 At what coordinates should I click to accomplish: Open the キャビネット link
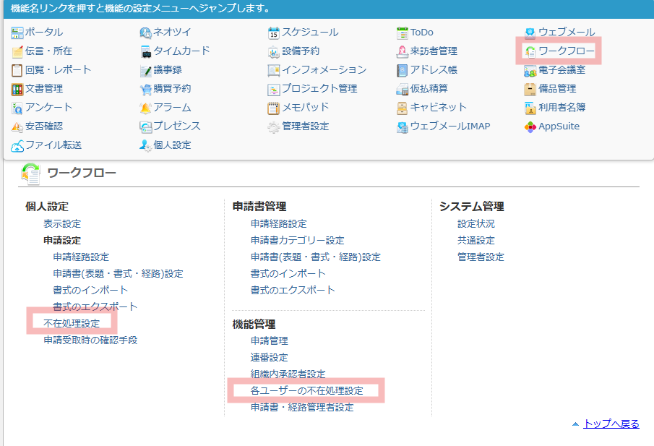(439, 107)
